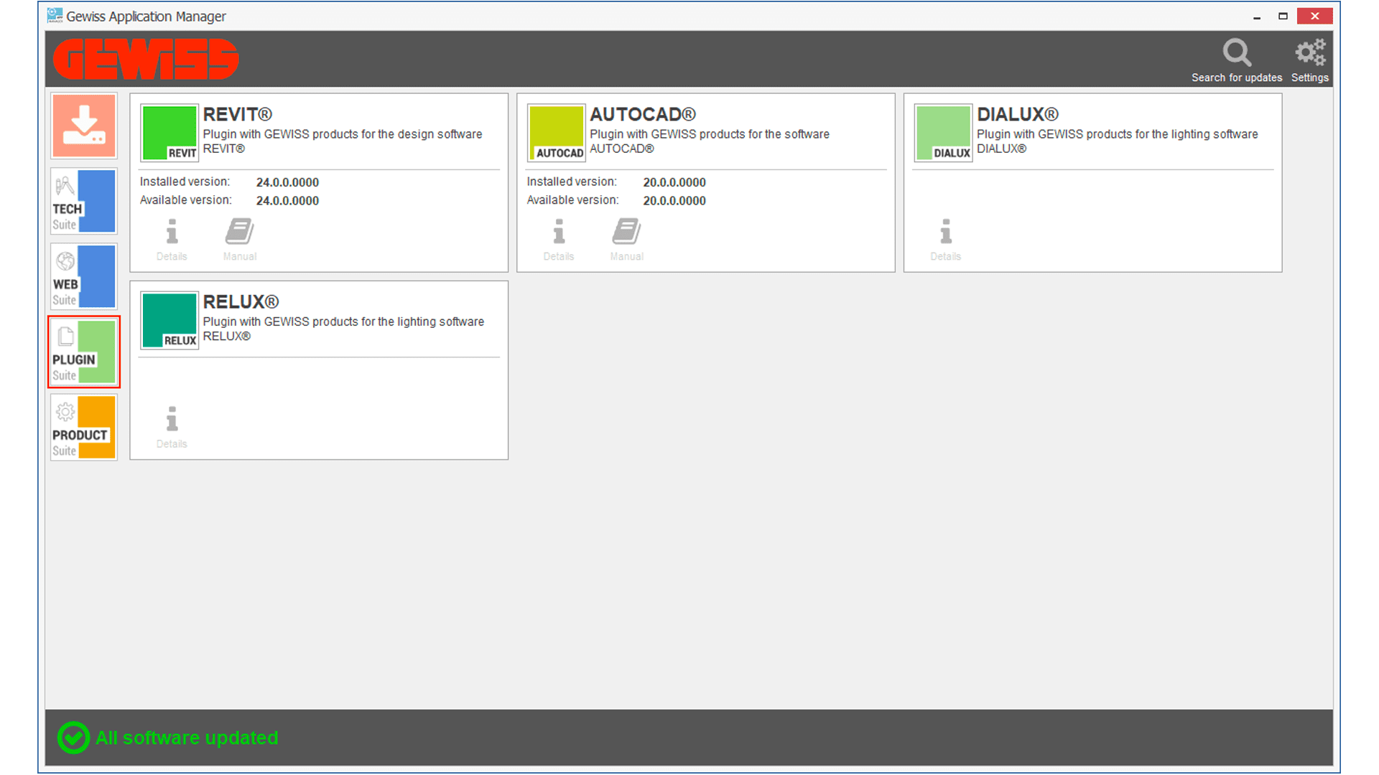Viewport: 1379px width, 775px height.
Task: Maximize the Gewiss Application Manager window
Action: tap(1283, 17)
